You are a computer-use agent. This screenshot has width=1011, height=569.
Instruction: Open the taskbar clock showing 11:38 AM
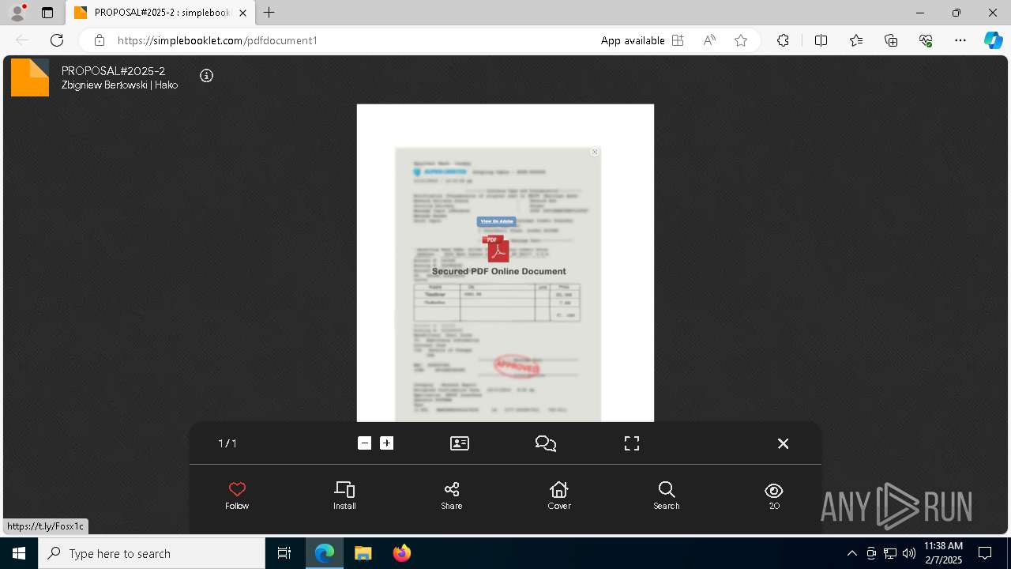[x=944, y=553]
